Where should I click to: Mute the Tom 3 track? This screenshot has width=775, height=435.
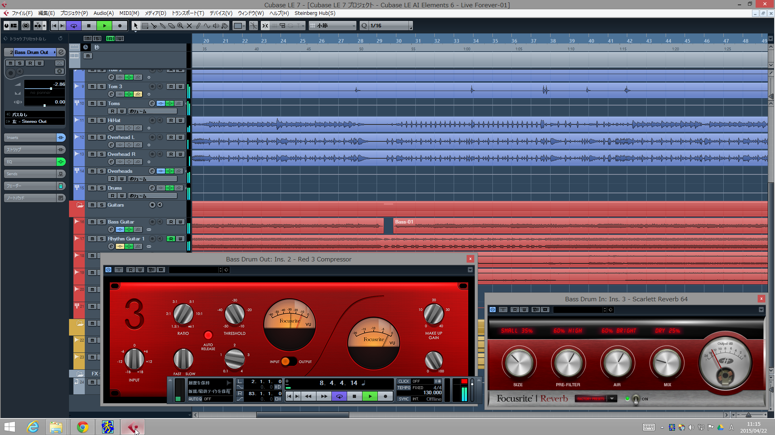click(92, 87)
